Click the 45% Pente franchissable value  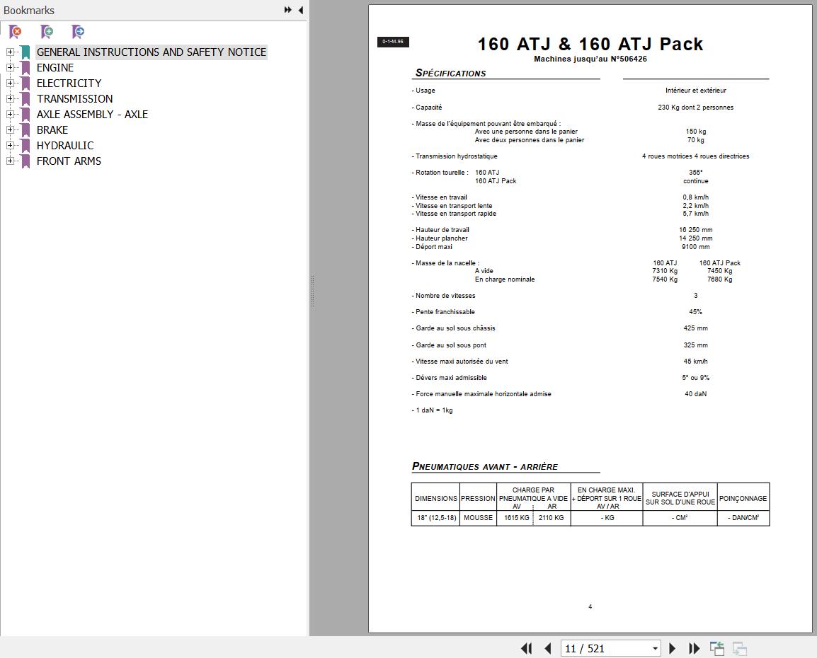click(x=696, y=312)
